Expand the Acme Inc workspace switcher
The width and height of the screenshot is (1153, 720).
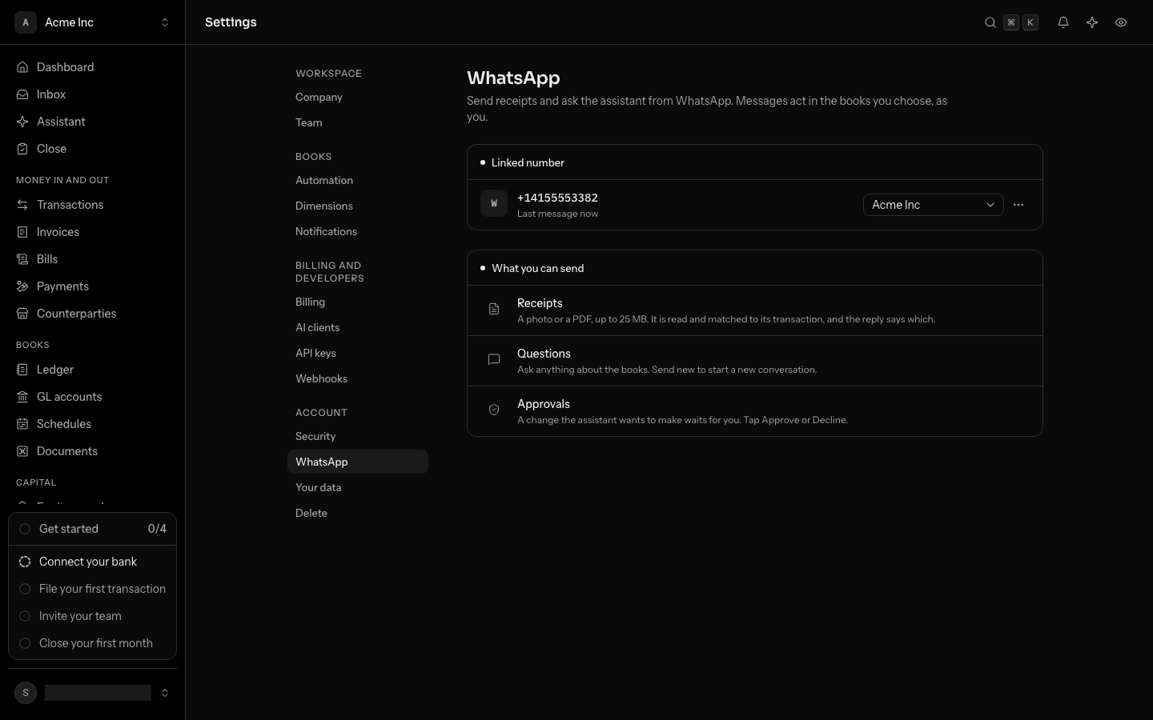165,22
